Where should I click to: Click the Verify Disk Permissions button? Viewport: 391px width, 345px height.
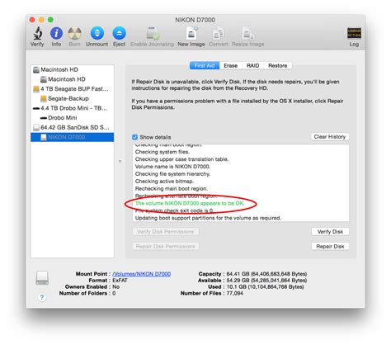coord(166,232)
